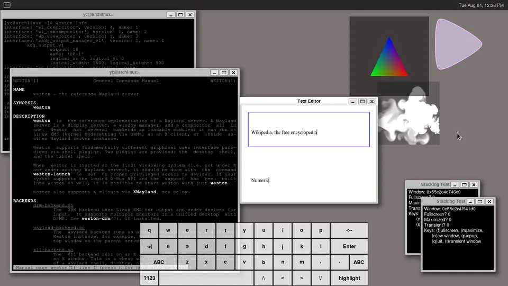Minimize the front weston man page terminal
The width and height of the screenshot is (508, 286).
(214, 73)
